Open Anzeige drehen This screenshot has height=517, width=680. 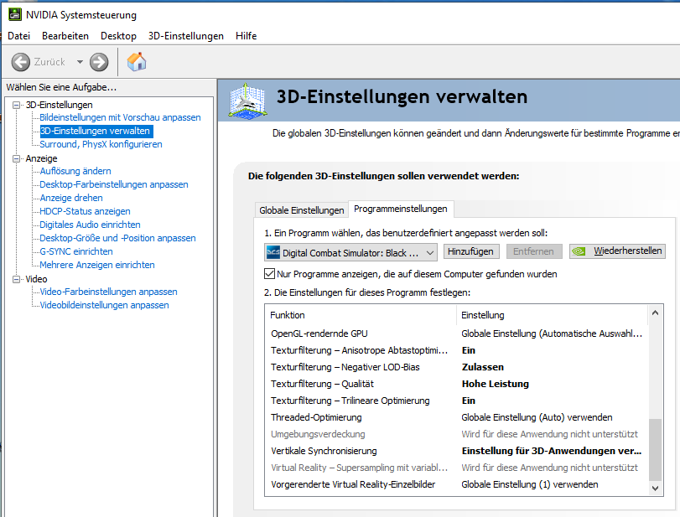point(71,198)
